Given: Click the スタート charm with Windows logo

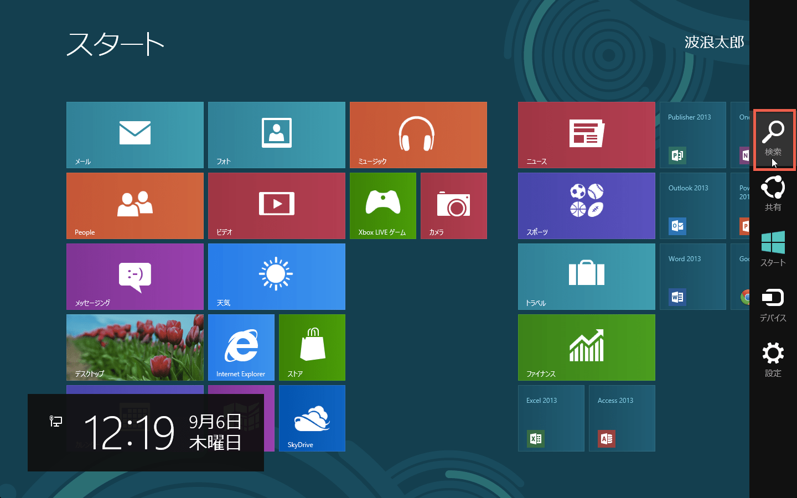Looking at the screenshot, I should click(x=773, y=249).
